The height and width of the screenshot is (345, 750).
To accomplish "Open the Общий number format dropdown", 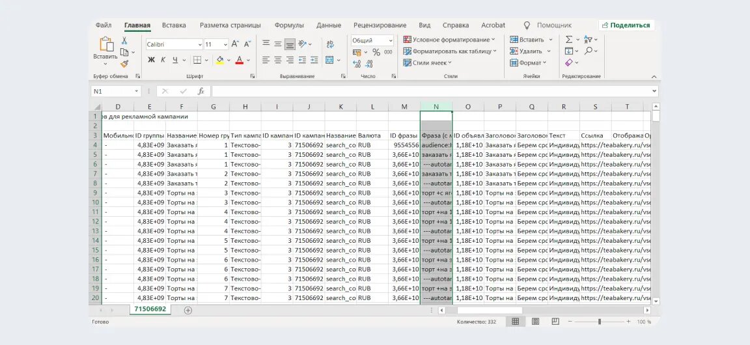I will 391,40.
